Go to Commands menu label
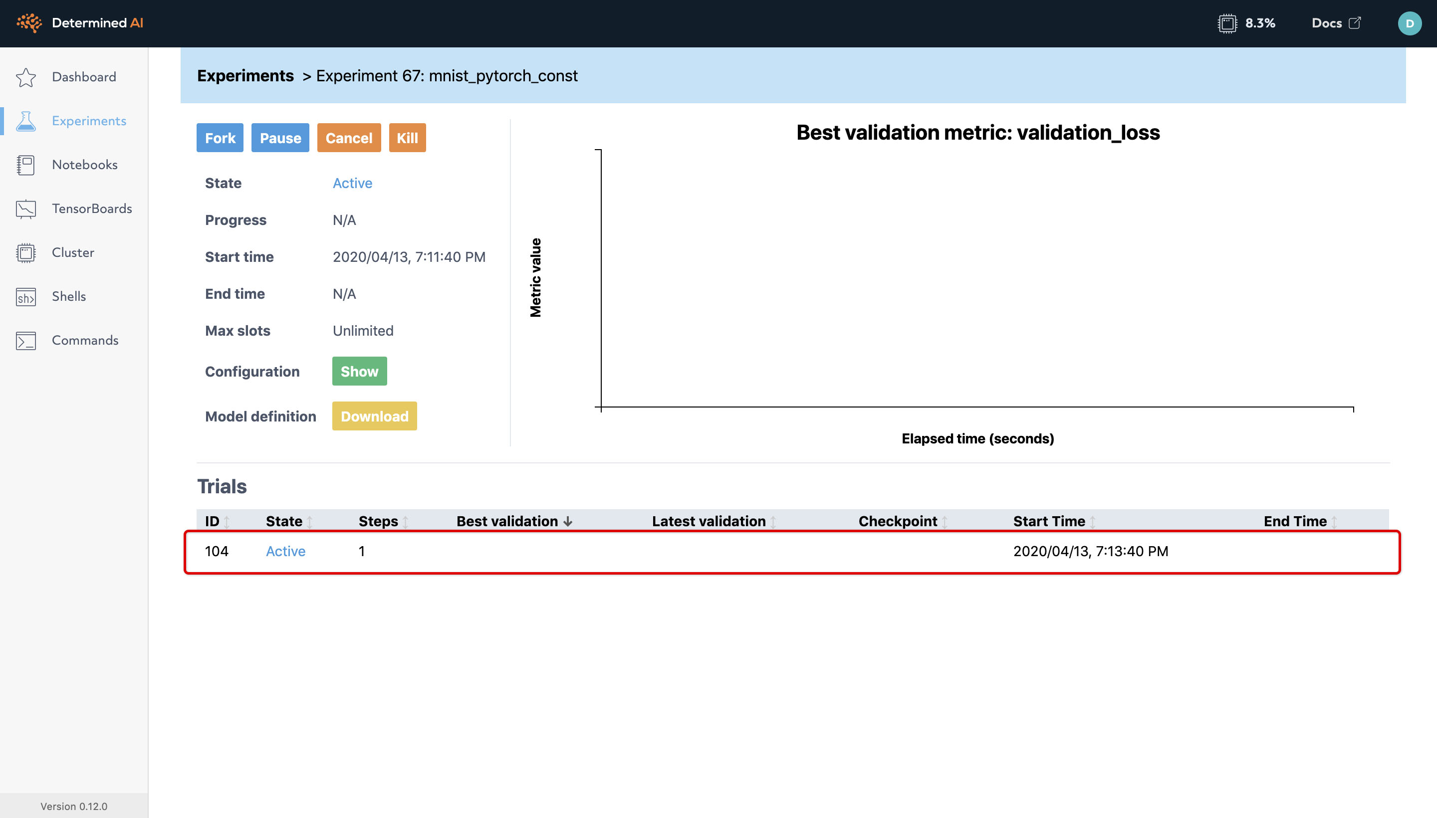Viewport: 1437px width, 818px height. [x=85, y=340]
